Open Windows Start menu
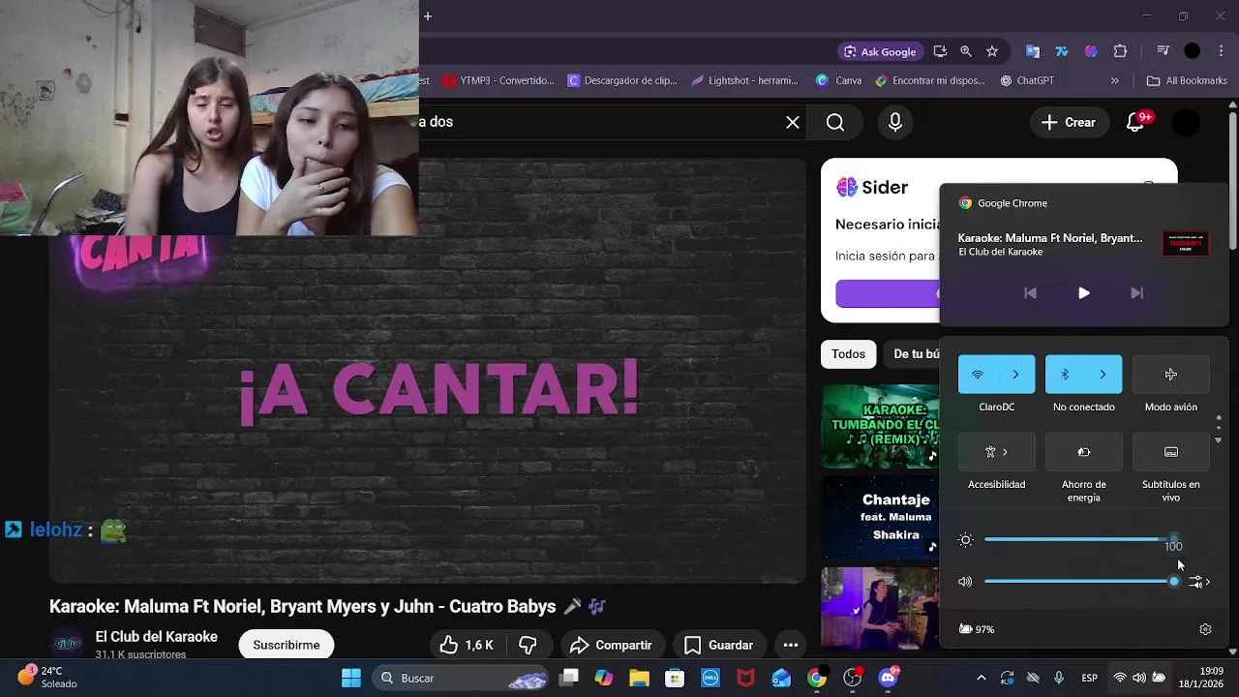1239x697 pixels. point(351,678)
